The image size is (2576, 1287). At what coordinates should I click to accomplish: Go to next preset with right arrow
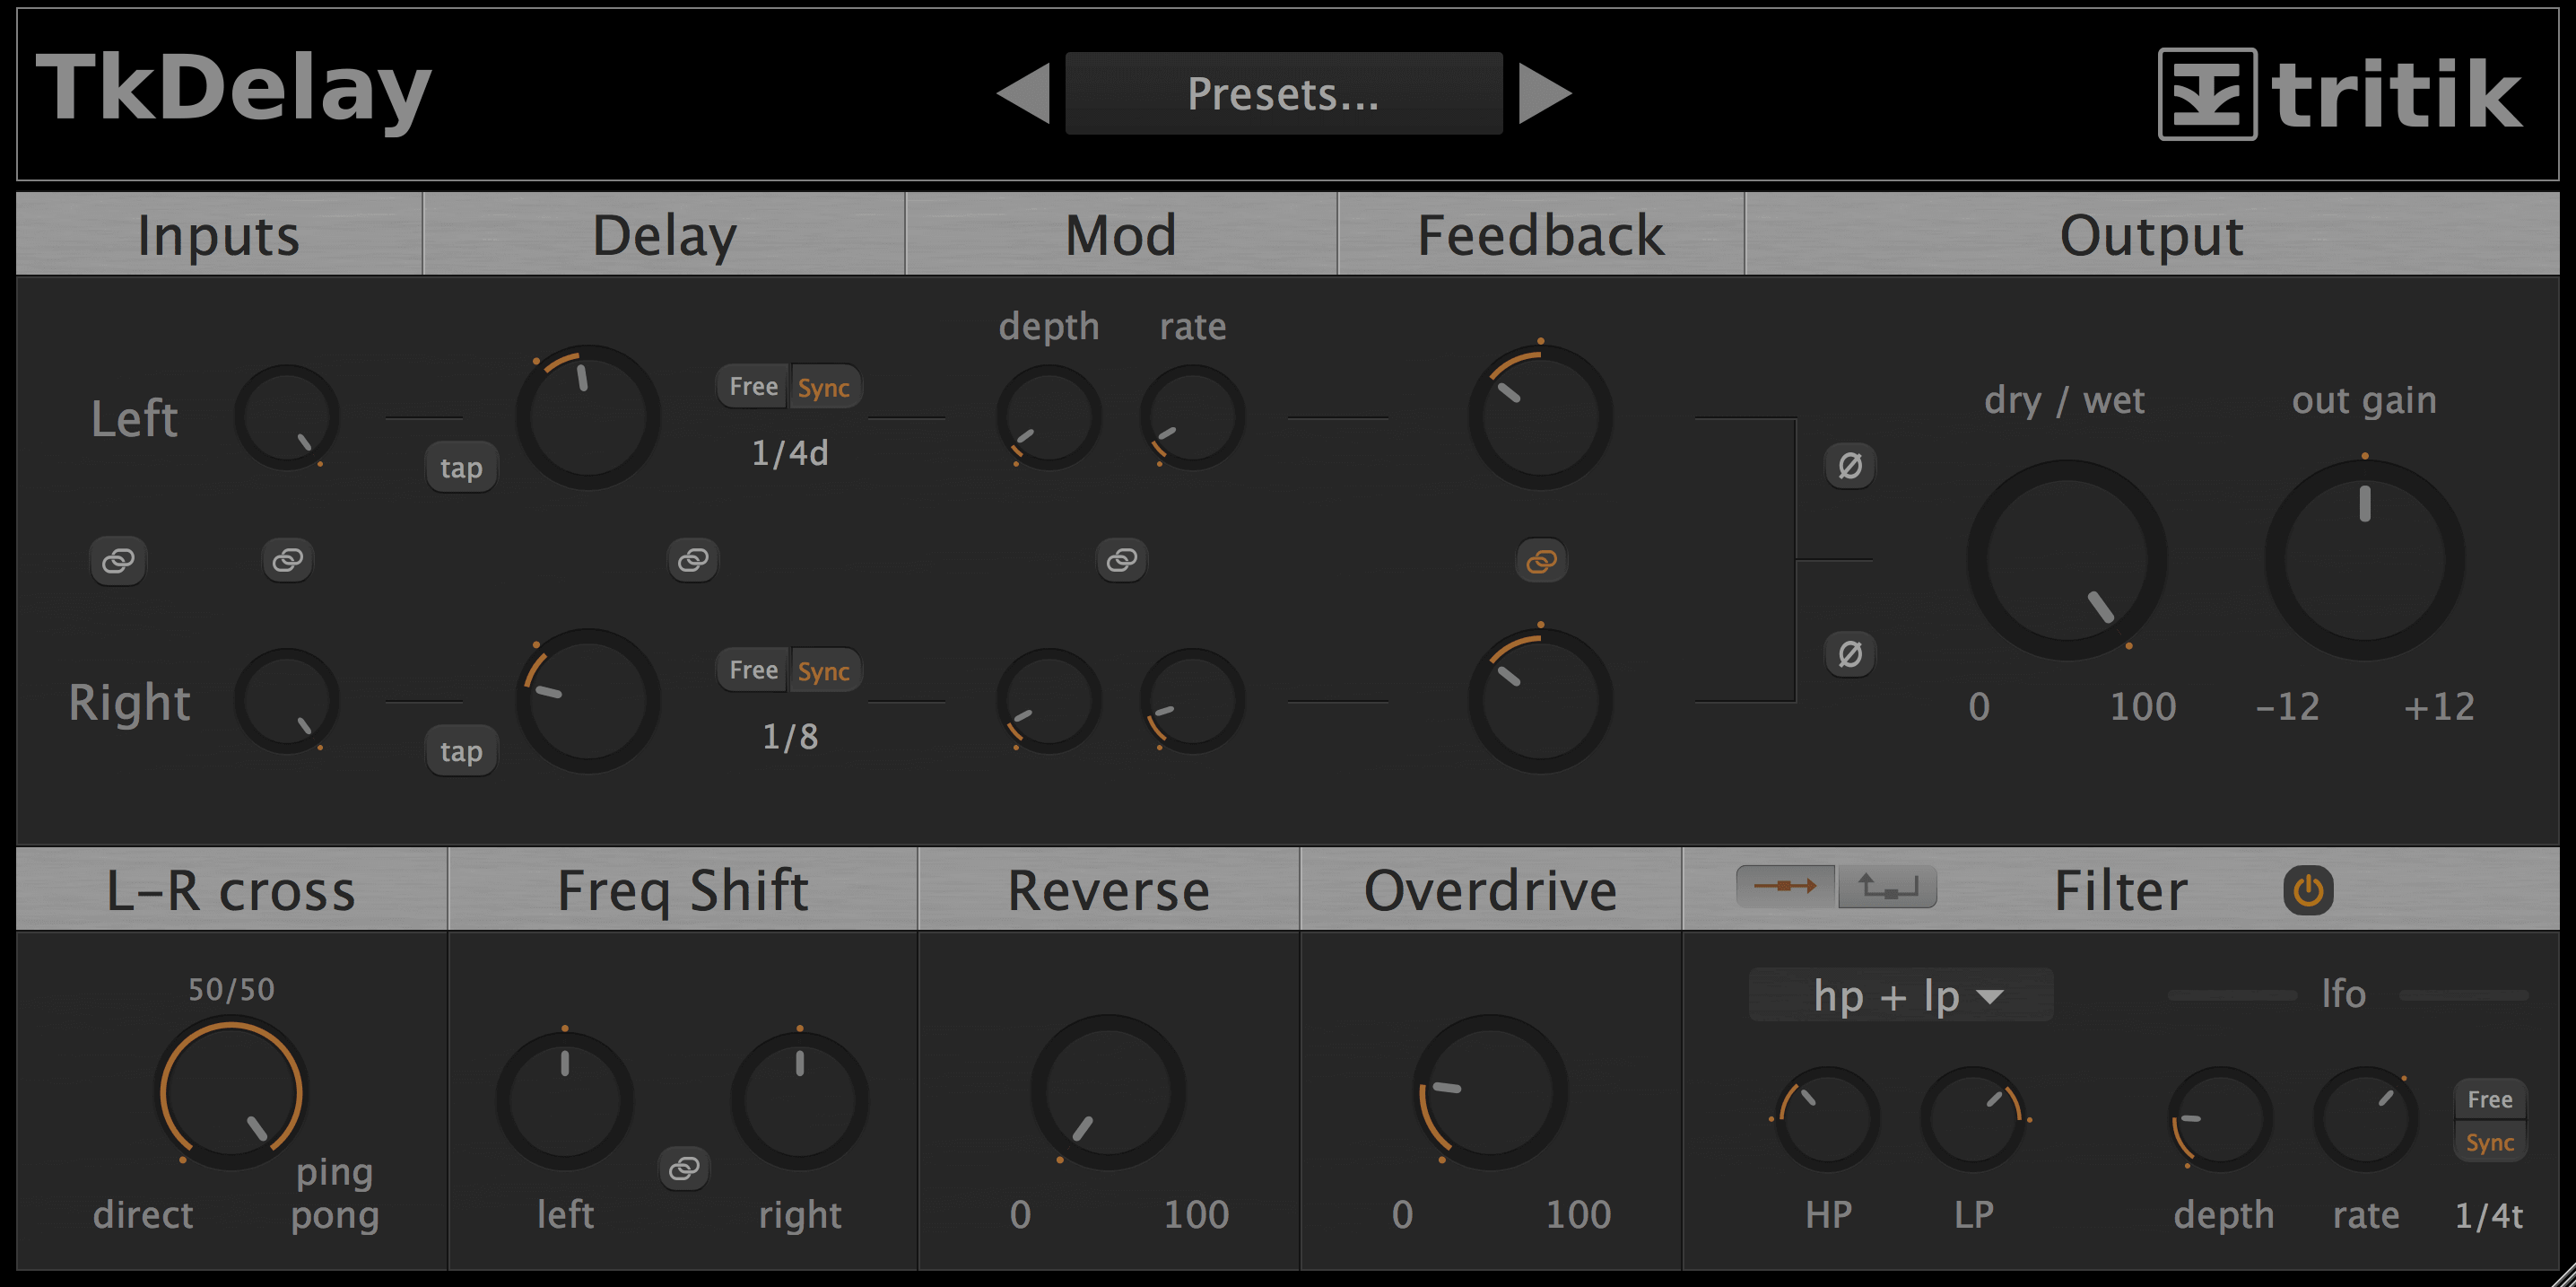click(x=1545, y=93)
